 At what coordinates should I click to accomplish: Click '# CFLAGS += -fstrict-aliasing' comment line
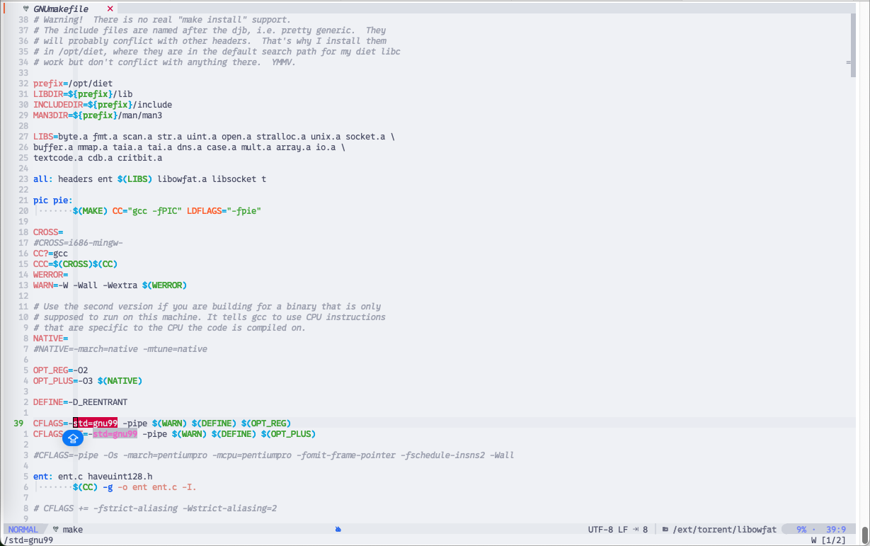[155, 508]
